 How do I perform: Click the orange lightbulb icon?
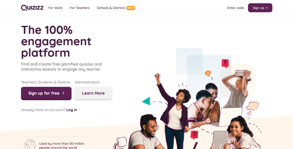coord(208,73)
